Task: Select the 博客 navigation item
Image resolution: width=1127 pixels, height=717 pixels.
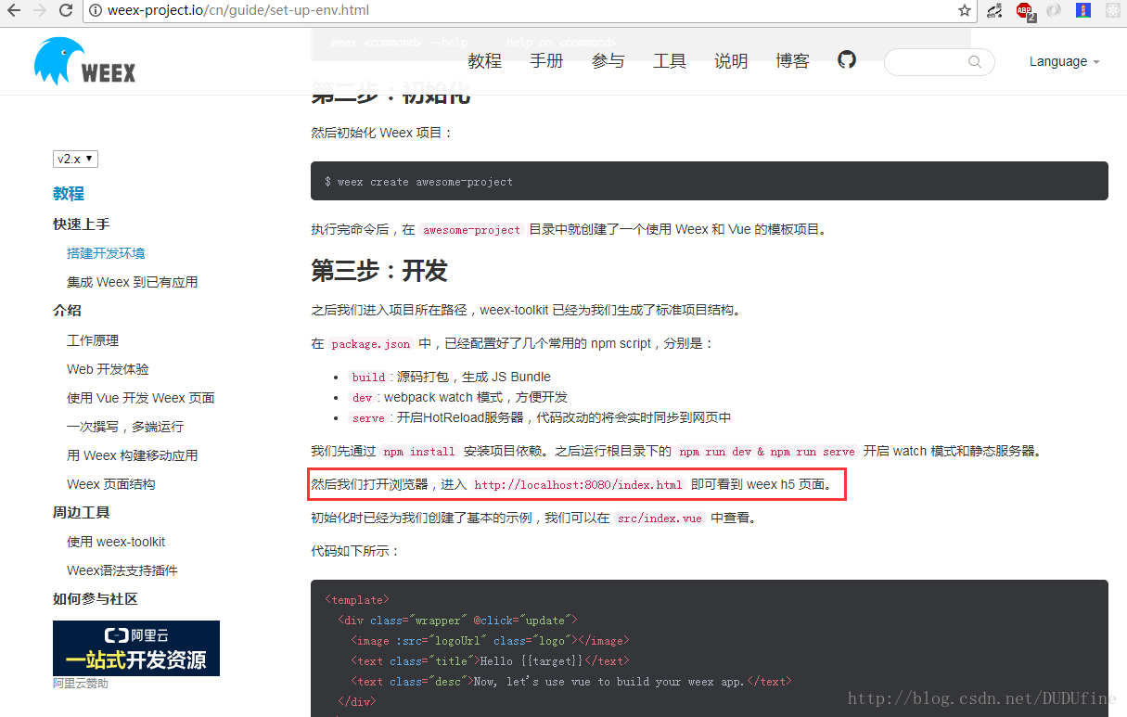Action: pos(792,61)
